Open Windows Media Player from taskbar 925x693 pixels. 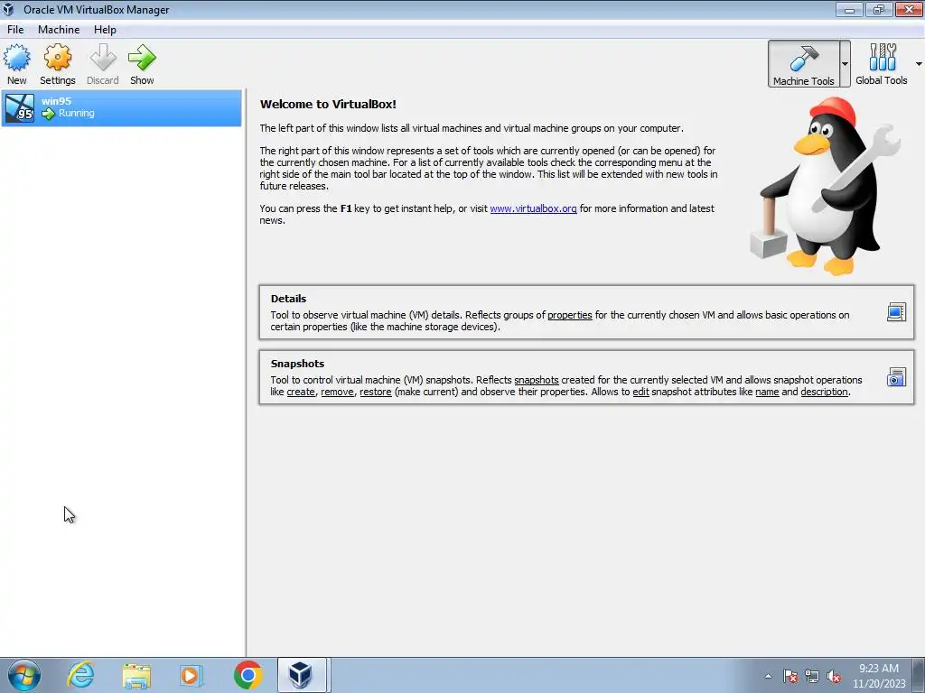(x=192, y=675)
